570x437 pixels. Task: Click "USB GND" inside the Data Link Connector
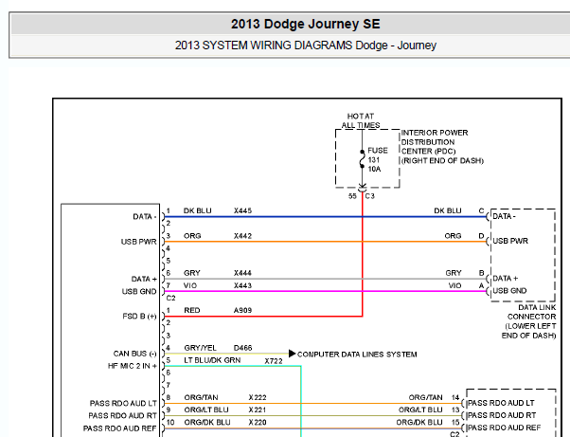click(509, 291)
